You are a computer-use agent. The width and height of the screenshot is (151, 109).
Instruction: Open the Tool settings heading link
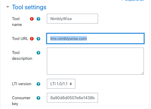click(29, 7)
